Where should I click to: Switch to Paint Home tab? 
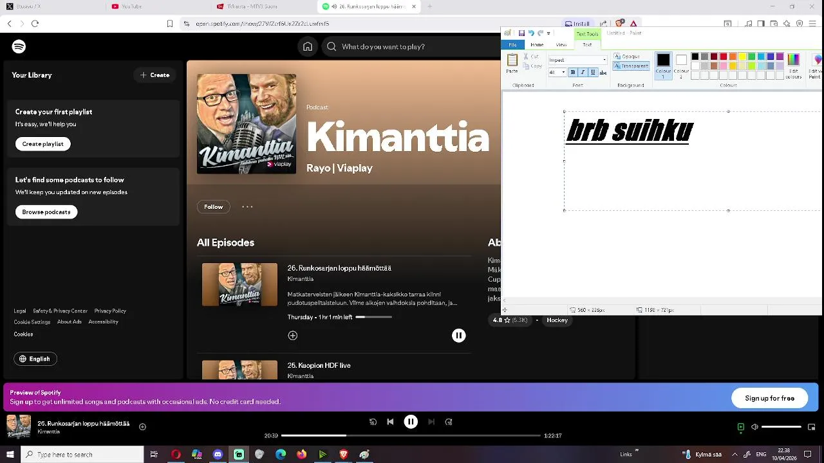click(537, 44)
